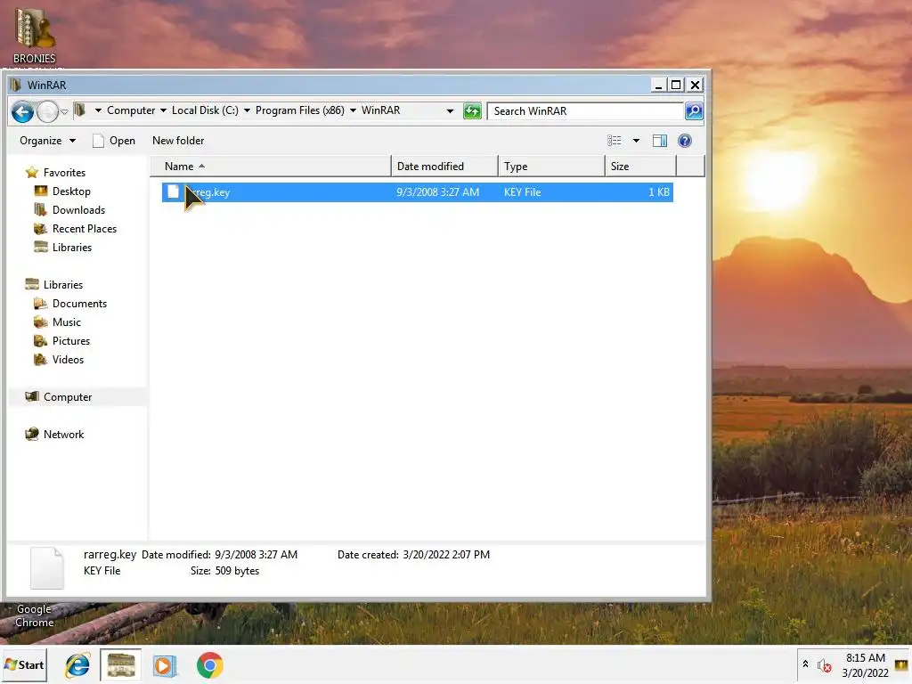Select Computer in the address breadcrumb
This screenshot has width=912, height=684.
tap(131, 110)
